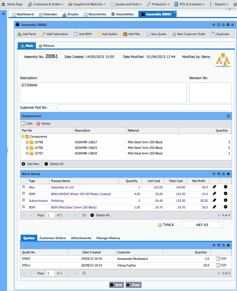Open PO's & Inventory dropdown menu

click(189, 4)
